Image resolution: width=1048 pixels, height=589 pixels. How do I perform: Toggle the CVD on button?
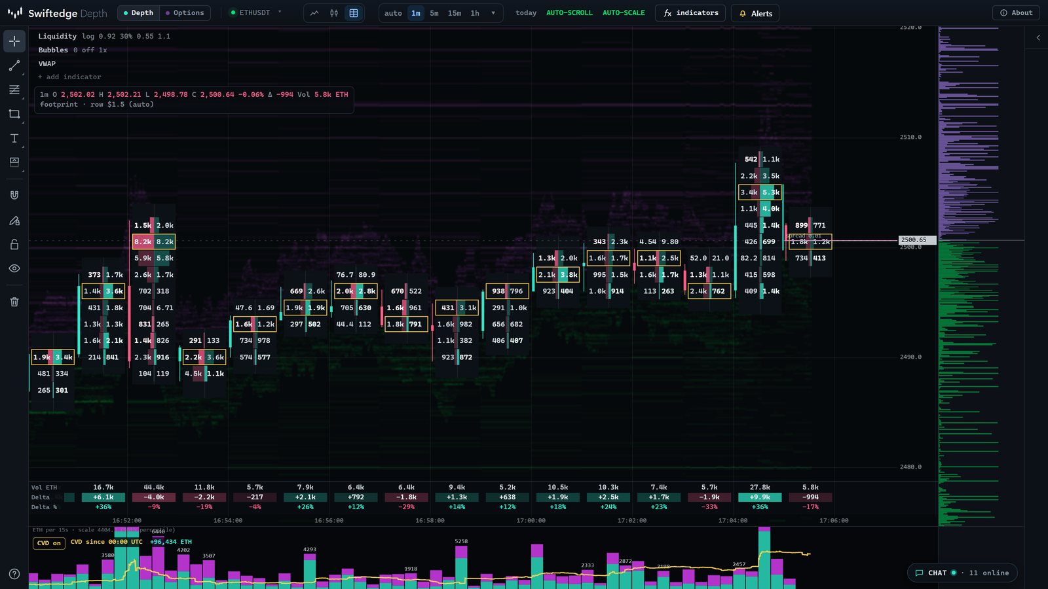tap(49, 543)
